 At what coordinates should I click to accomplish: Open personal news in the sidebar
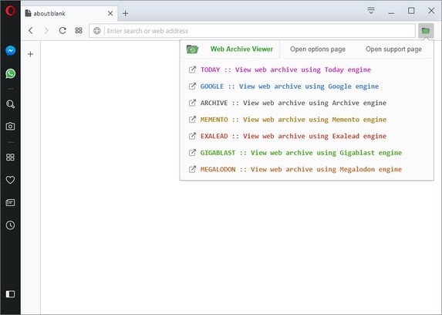pyautogui.click(x=11, y=202)
